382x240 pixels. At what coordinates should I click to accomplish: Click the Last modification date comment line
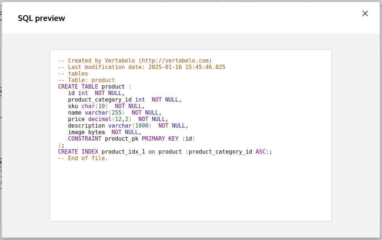[x=142, y=67]
